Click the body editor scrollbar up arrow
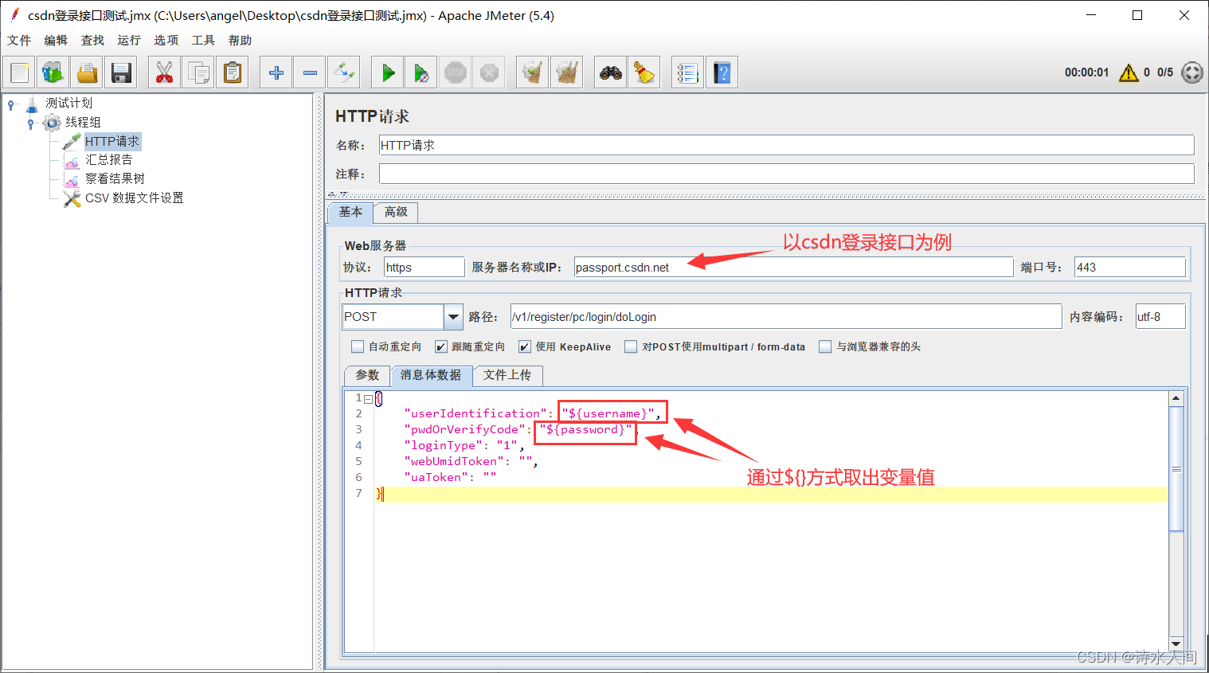 click(x=1176, y=398)
